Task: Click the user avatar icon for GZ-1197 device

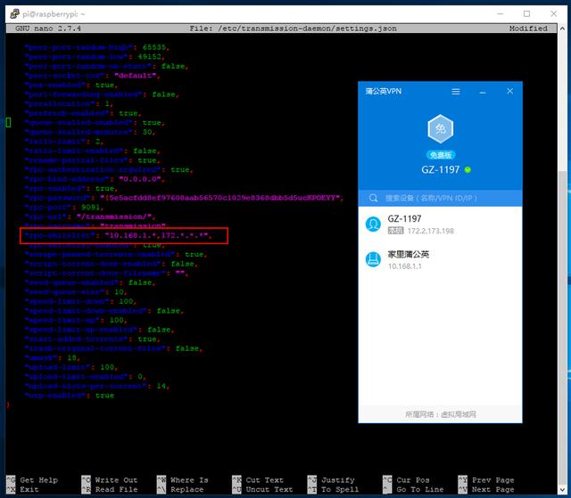Action: pos(374,225)
